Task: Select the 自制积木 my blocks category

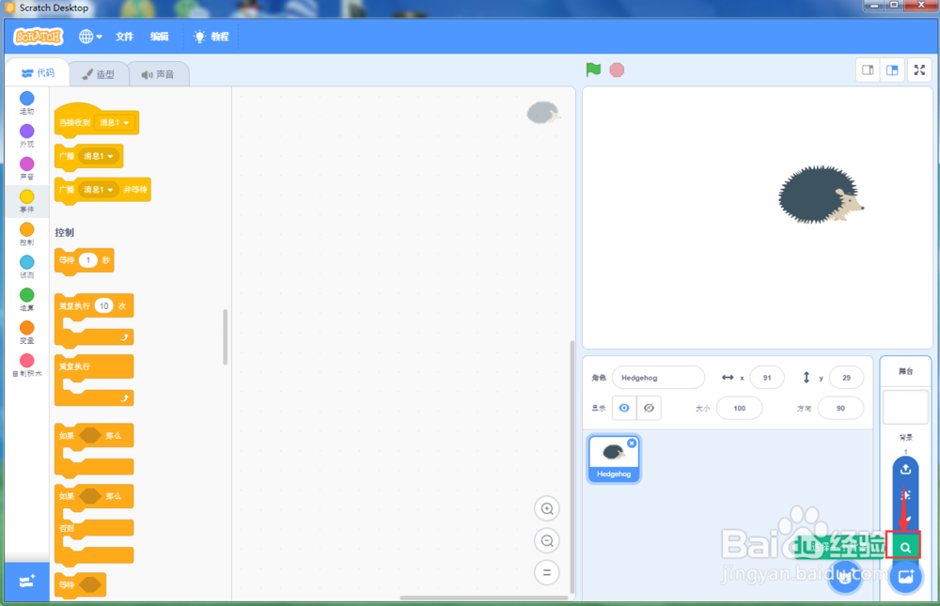Action: click(27, 365)
